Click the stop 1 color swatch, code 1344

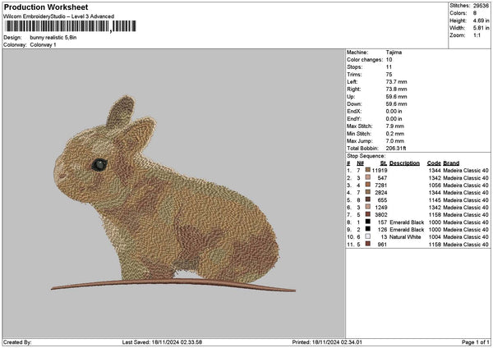[x=368, y=170]
